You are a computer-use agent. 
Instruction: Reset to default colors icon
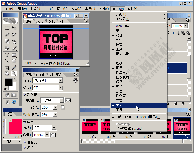coord(5,89)
